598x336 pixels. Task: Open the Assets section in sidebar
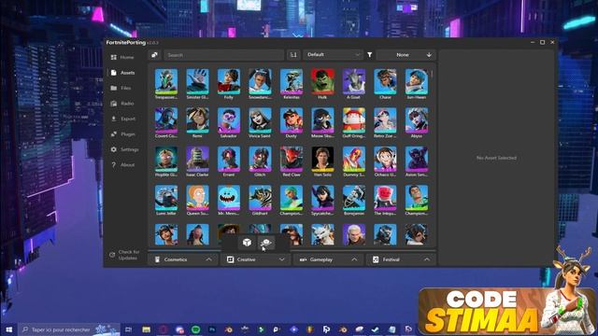tap(122, 73)
